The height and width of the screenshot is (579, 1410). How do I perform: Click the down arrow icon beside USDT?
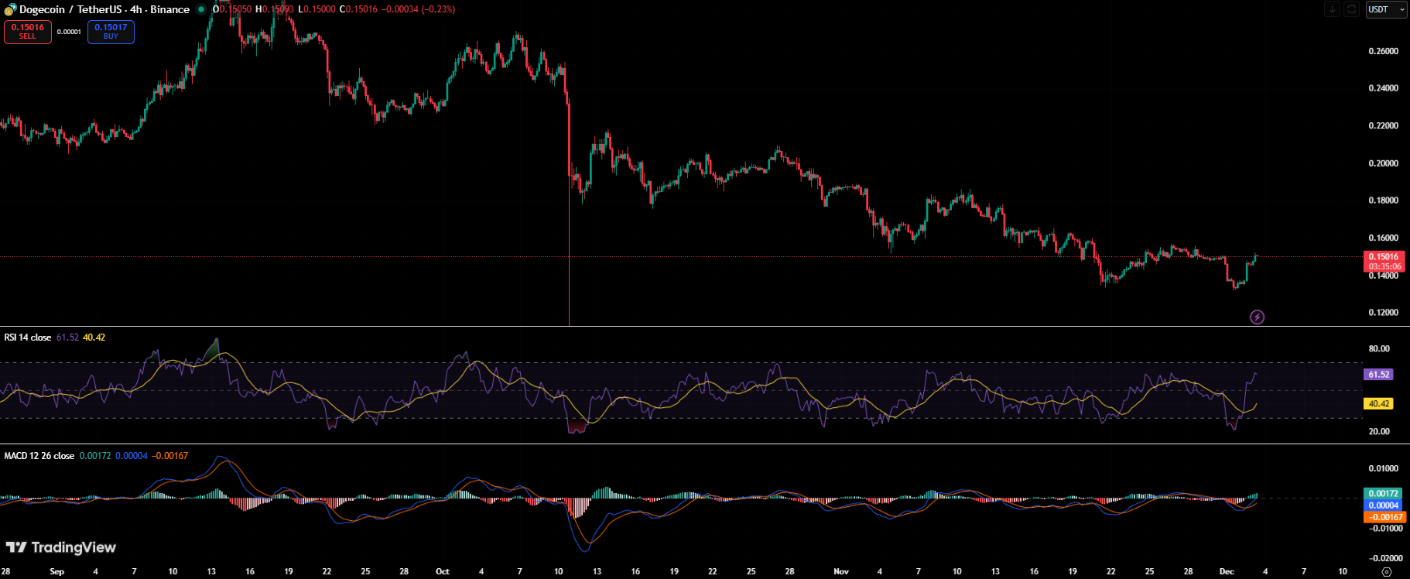pyautogui.click(x=1332, y=9)
